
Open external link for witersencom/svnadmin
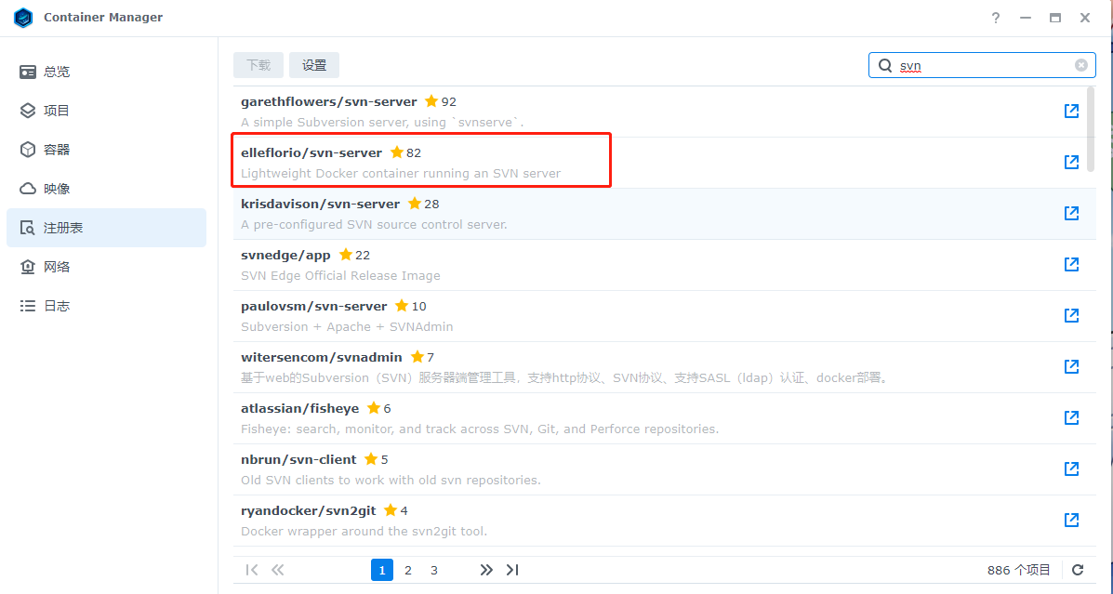tap(1071, 366)
